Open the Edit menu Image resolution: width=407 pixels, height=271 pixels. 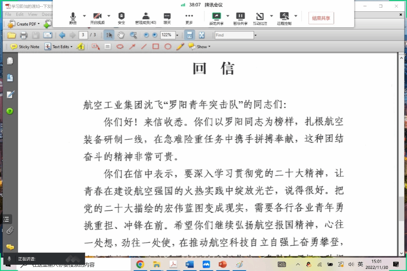tap(20, 14)
